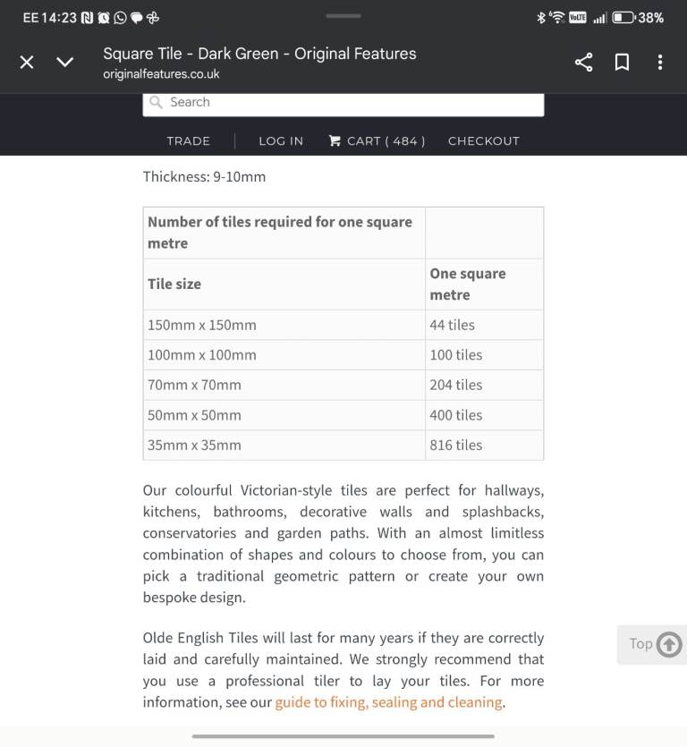Open the TRADE menu item
Viewport: 687px width, 747px height.
[188, 140]
